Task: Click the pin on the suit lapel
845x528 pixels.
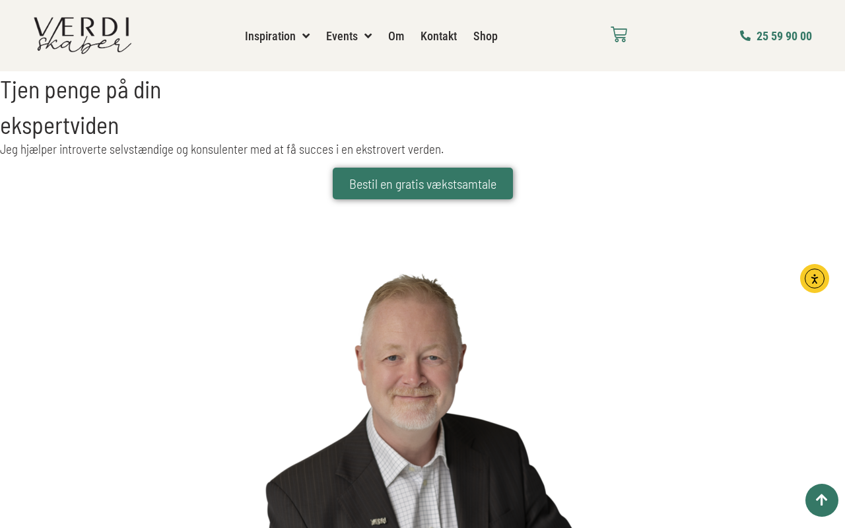Action: click(378, 521)
